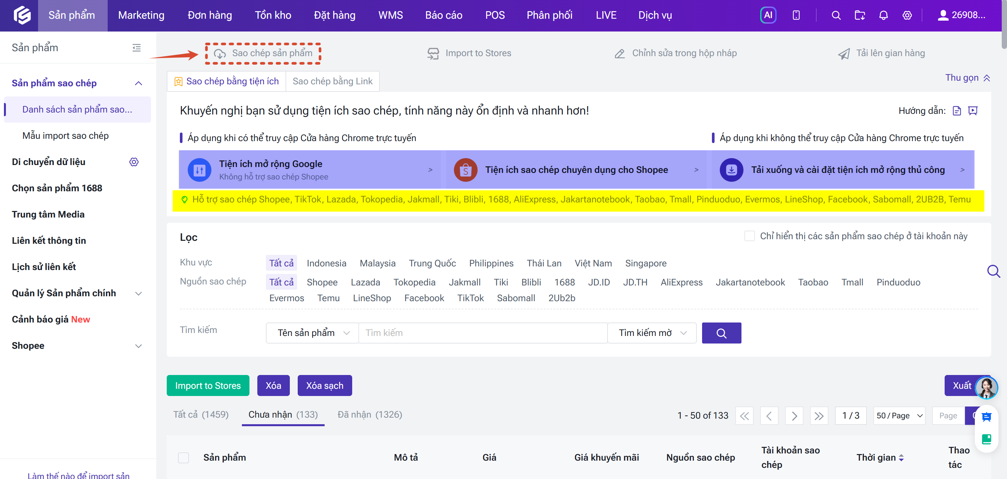
Task: Go to first page with double-left arrow
Action: [744, 416]
